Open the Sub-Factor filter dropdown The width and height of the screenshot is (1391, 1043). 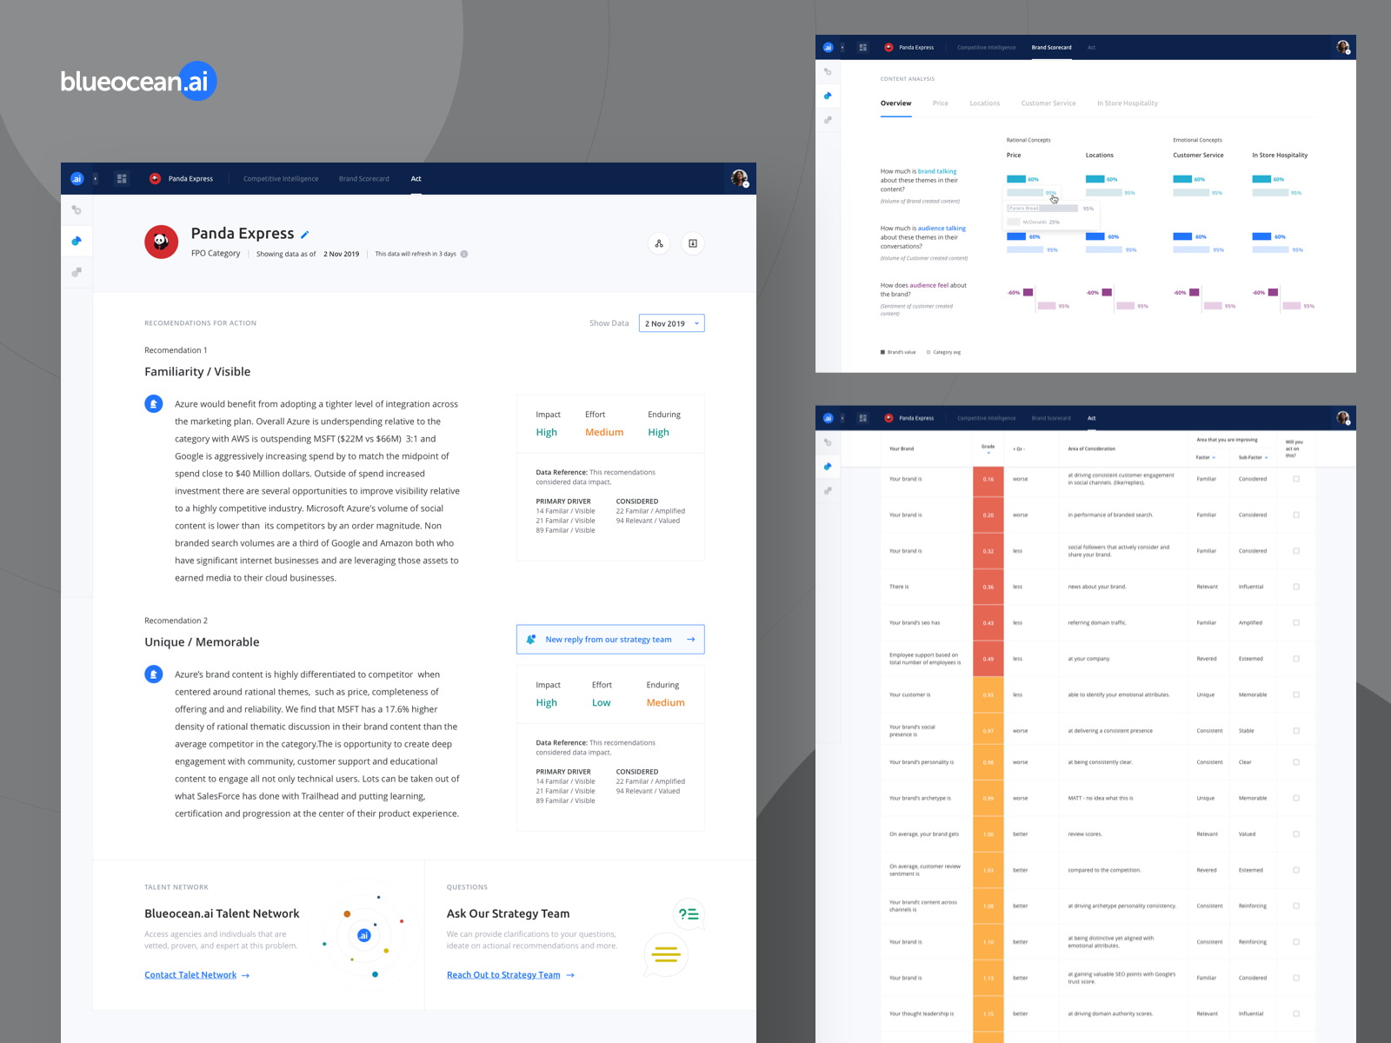tap(1253, 457)
